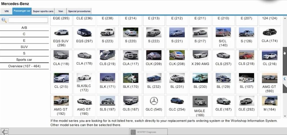Viewport: 287px width, 135px height.
Task: Click the back arrow at bottom left
Action: [5, 132]
